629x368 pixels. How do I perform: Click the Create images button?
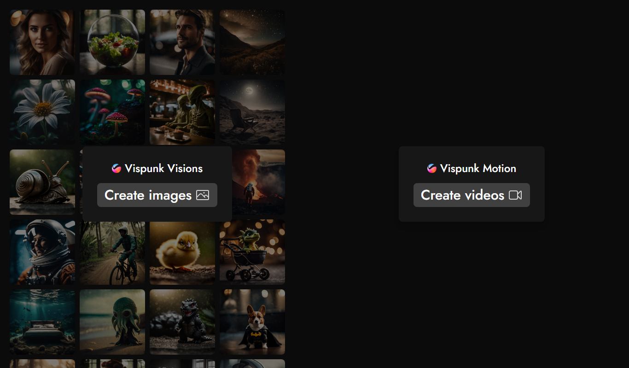click(157, 195)
